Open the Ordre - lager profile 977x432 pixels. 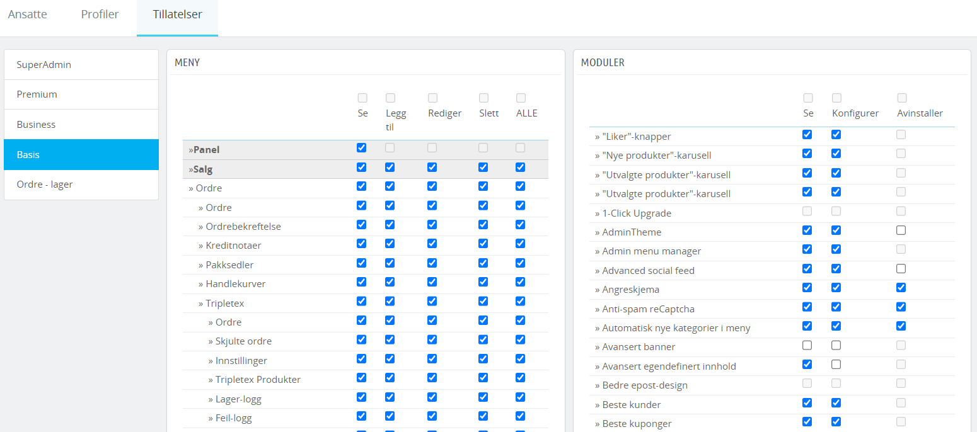(x=81, y=185)
